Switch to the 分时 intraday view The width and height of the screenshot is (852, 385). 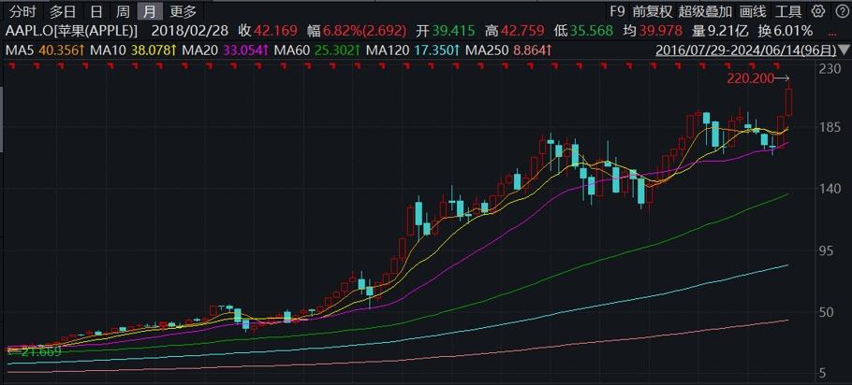[22, 12]
